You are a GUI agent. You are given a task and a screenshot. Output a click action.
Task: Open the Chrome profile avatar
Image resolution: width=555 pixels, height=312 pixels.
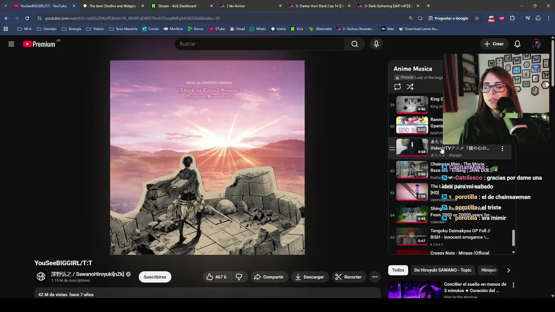(538, 18)
